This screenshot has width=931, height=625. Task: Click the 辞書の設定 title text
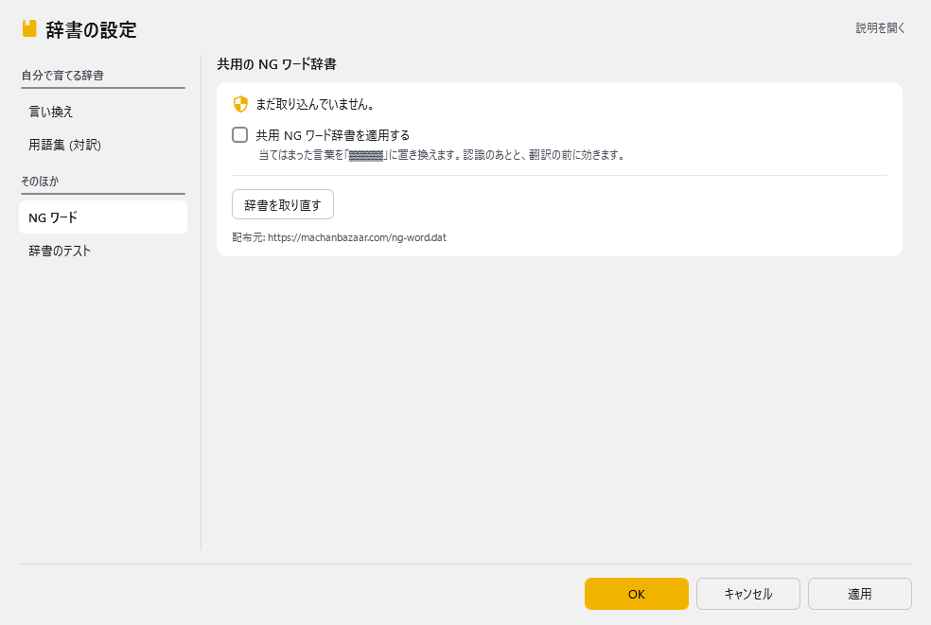coord(91,29)
